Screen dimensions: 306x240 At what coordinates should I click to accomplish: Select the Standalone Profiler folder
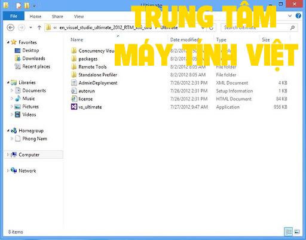[97, 75]
